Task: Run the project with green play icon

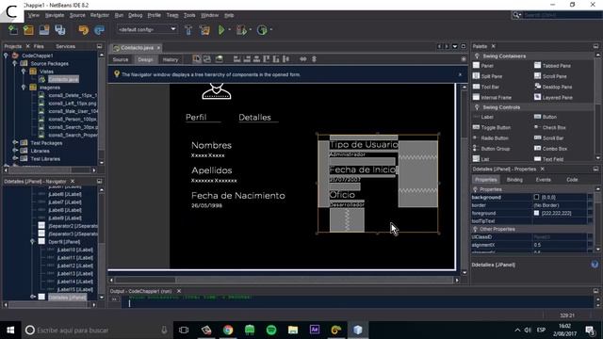Action: [x=221, y=29]
